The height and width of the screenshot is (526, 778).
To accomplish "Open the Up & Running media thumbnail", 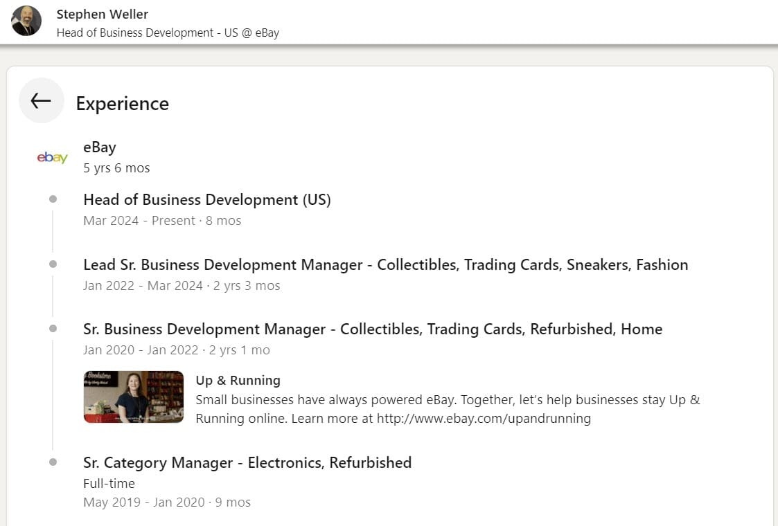I will (134, 397).
